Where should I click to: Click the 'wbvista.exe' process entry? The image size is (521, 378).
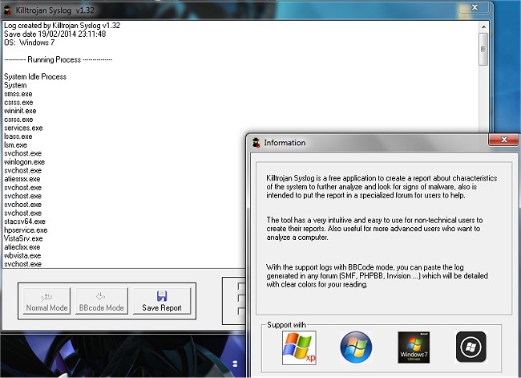tap(22, 256)
